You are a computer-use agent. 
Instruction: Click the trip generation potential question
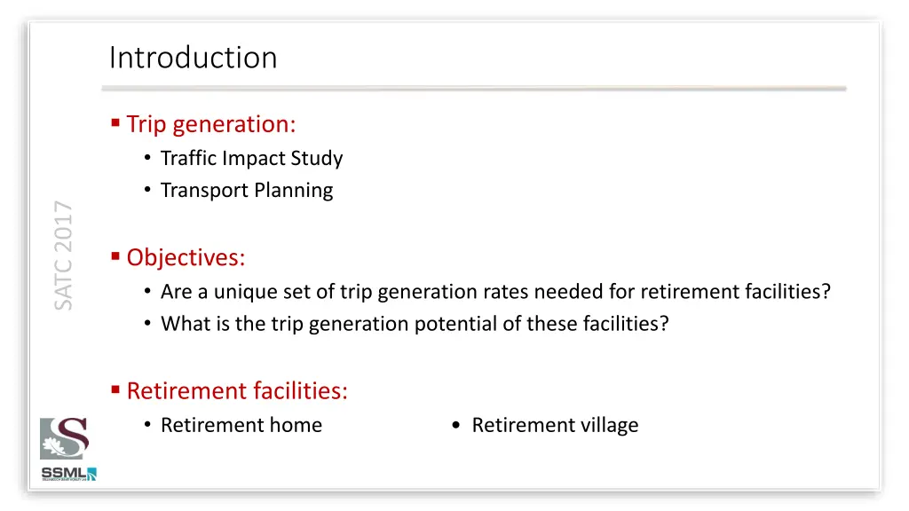point(415,323)
